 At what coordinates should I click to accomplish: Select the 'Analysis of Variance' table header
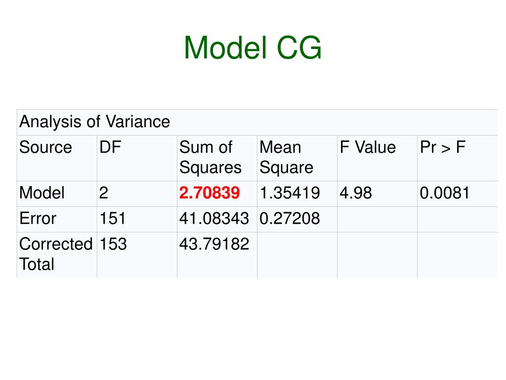point(94,122)
